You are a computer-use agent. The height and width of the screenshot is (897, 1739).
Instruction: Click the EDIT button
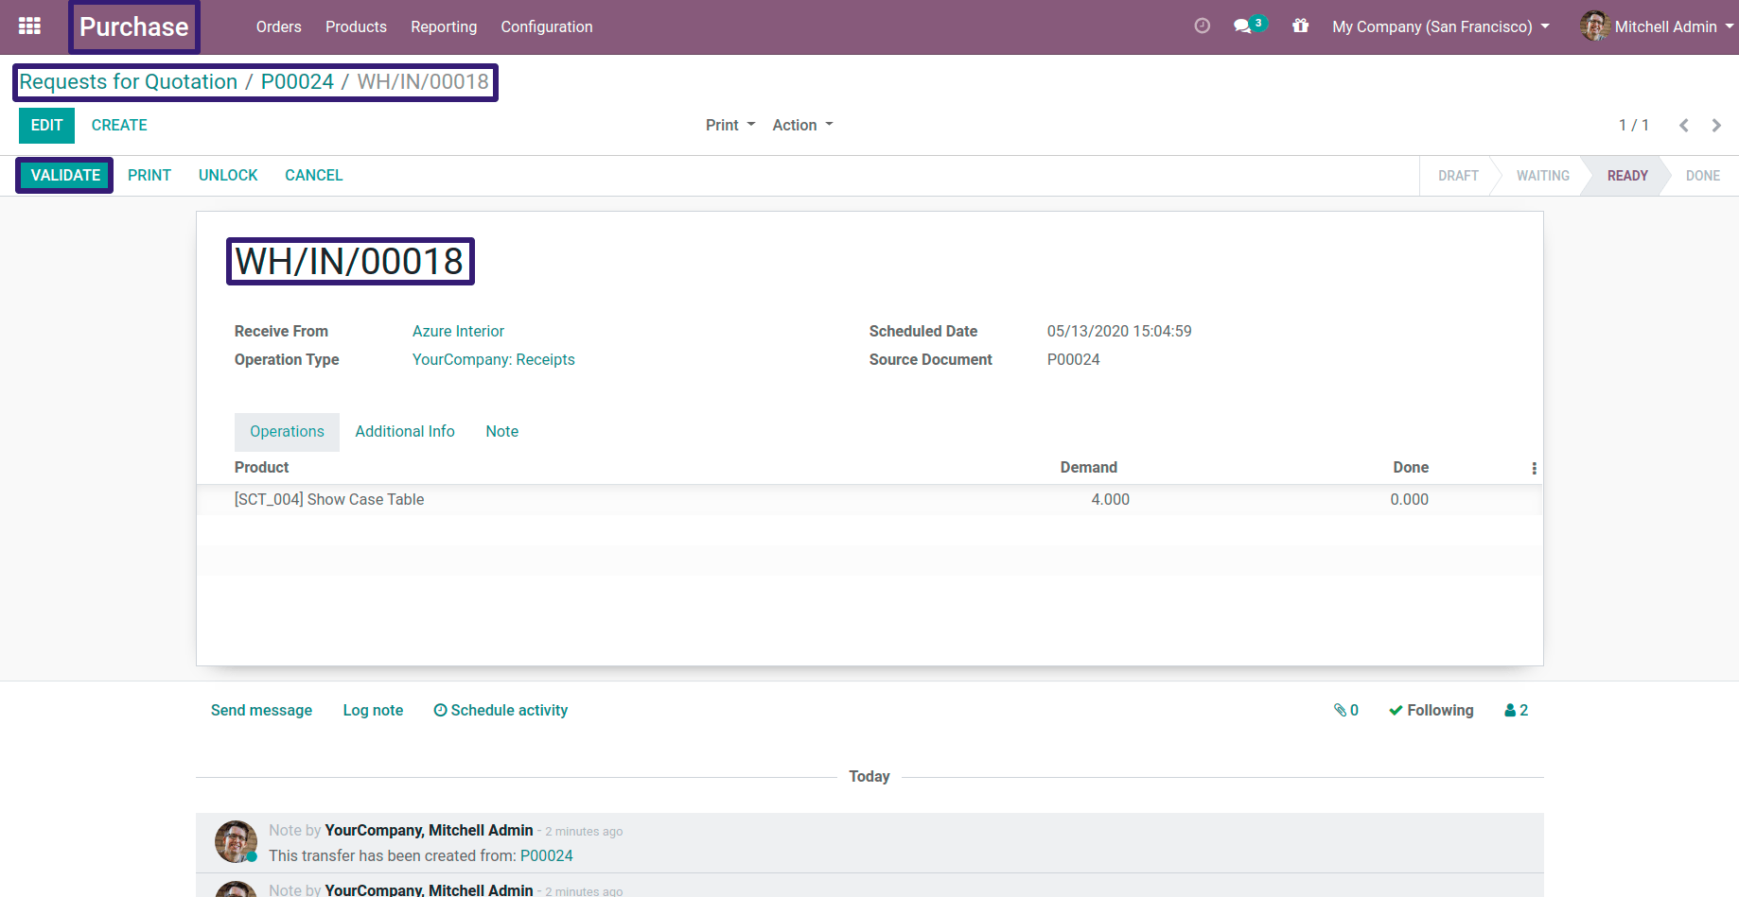pyautogui.click(x=46, y=125)
